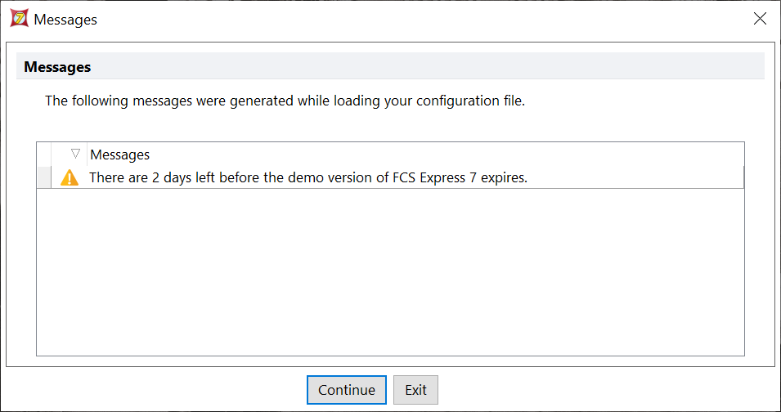Click the sort arrow in the Messages column
This screenshot has height=412, width=781.
[75, 154]
